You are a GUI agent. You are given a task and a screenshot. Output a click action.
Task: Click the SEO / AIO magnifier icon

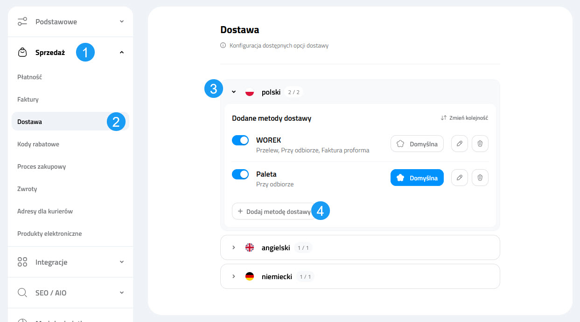click(x=22, y=293)
